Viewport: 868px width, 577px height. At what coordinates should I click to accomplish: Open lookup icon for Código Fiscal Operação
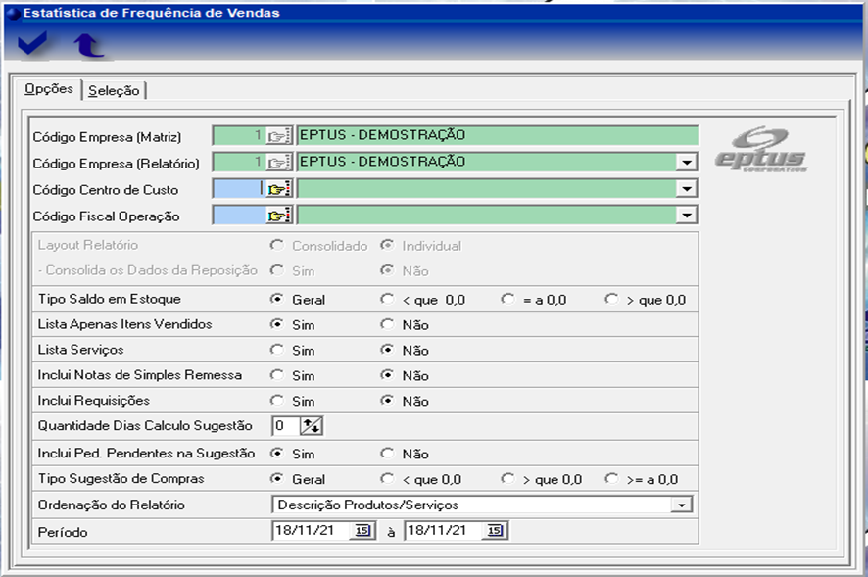279,216
